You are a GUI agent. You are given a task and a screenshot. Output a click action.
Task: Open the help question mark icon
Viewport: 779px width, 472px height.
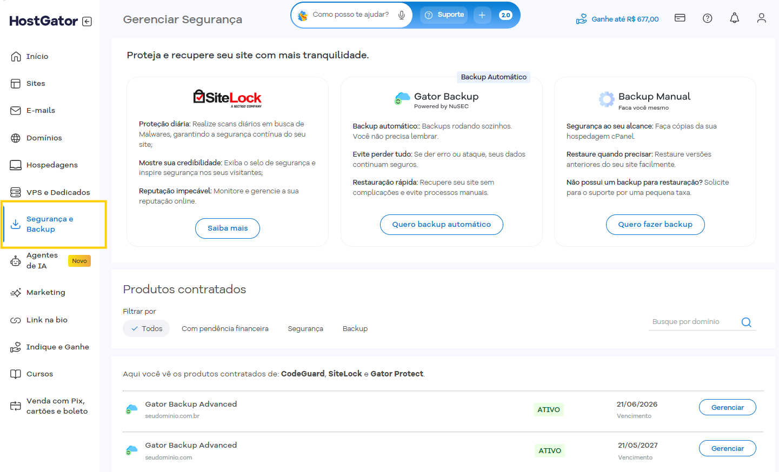click(707, 18)
